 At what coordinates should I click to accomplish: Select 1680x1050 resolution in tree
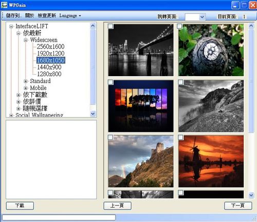pos(51,60)
